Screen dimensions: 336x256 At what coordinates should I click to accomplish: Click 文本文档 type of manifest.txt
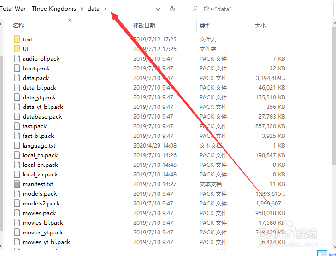coord(211,184)
